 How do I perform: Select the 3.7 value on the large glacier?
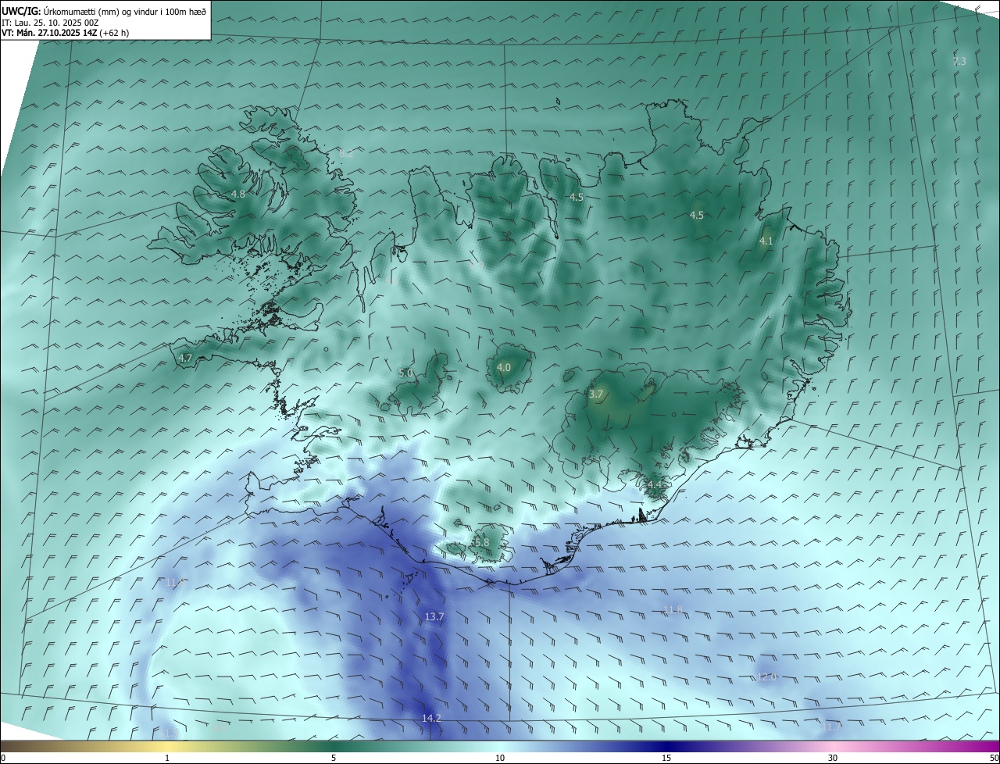596,394
